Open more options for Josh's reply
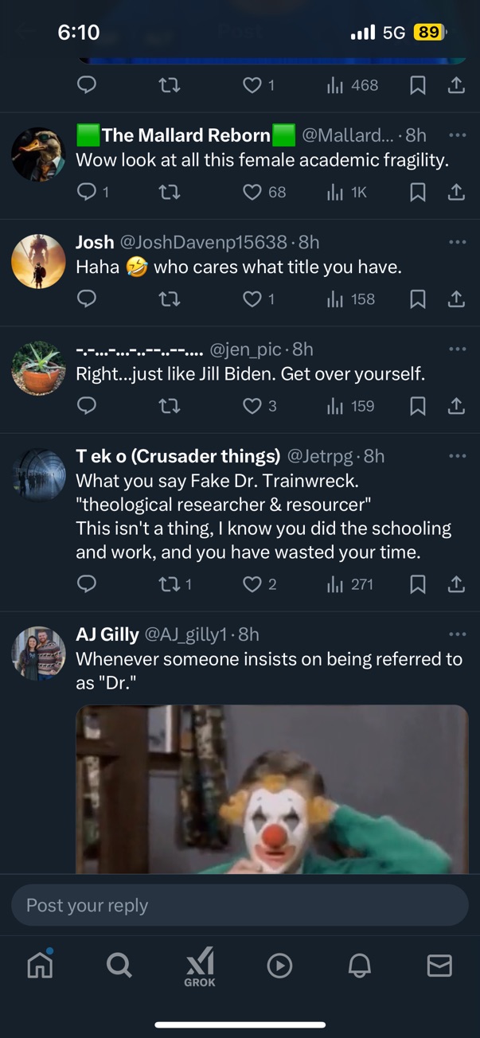This screenshot has width=480, height=1038. 457,242
